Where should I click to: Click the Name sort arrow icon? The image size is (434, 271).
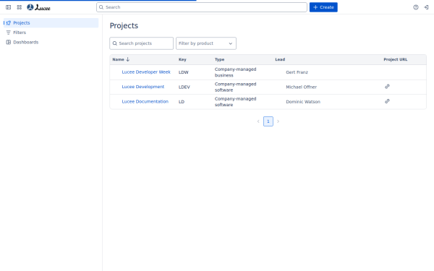[x=127, y=59]
